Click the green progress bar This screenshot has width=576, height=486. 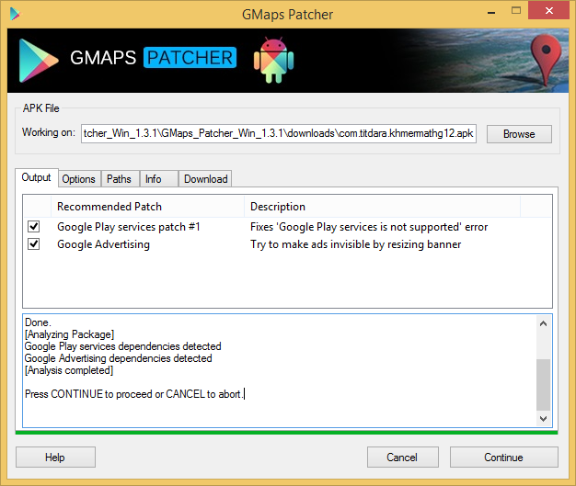point(286,433)
